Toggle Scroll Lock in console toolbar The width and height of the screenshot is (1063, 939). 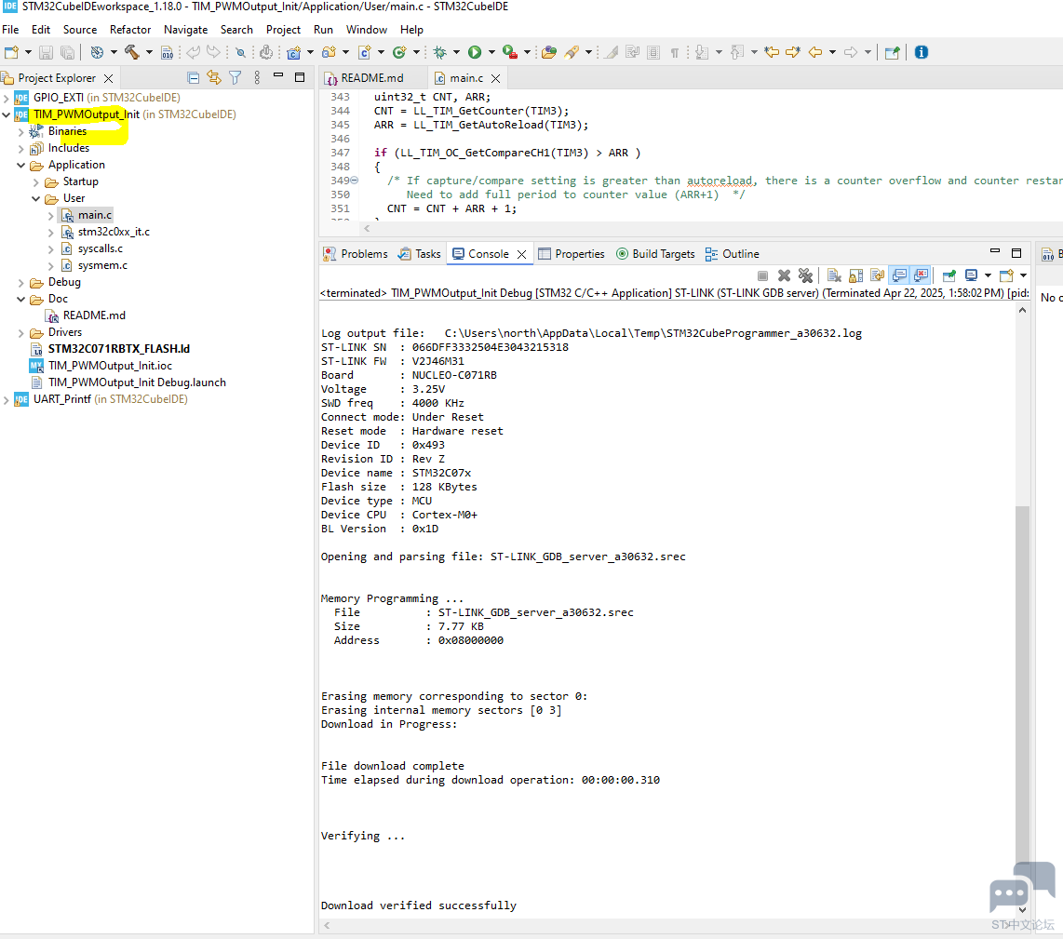(856, 275)
